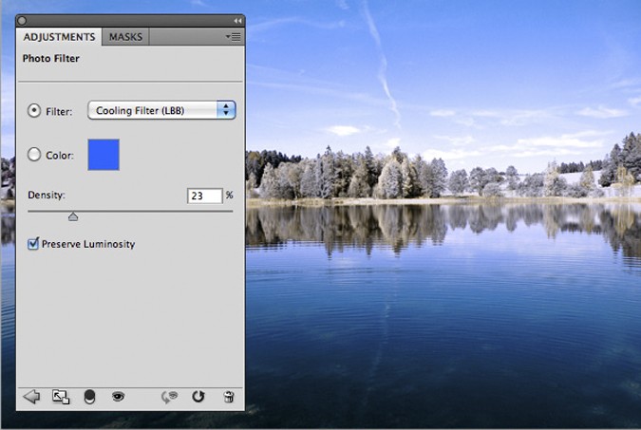The width and height of the screenshot is (641, 430).
Task: Switch panel to expanded view icon
Action: pyautogui.click(x=61, y=397)
